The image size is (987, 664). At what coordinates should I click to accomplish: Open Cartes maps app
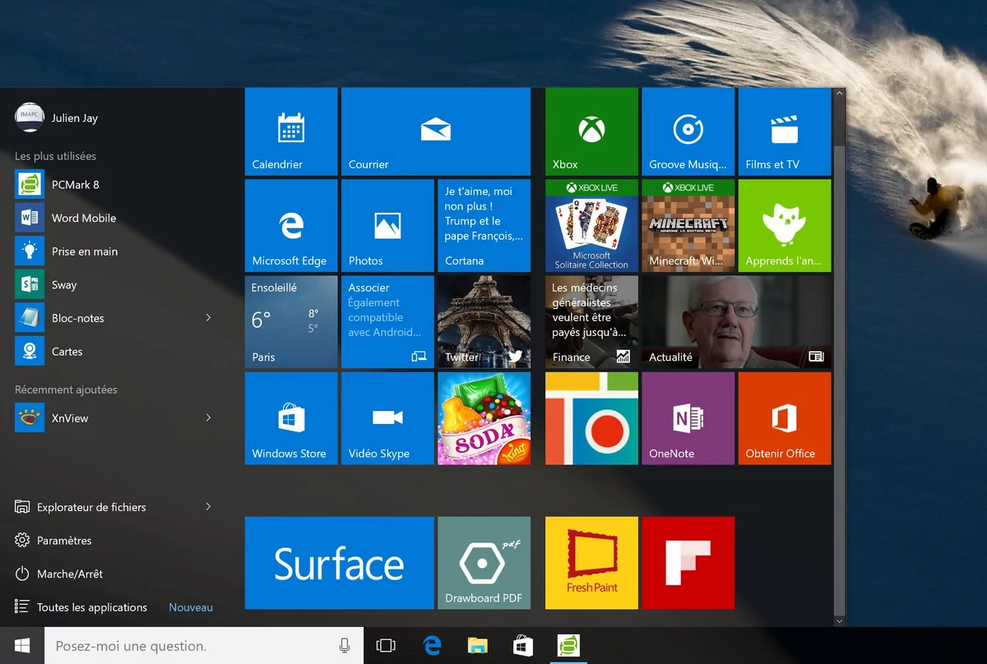(115, 351)
